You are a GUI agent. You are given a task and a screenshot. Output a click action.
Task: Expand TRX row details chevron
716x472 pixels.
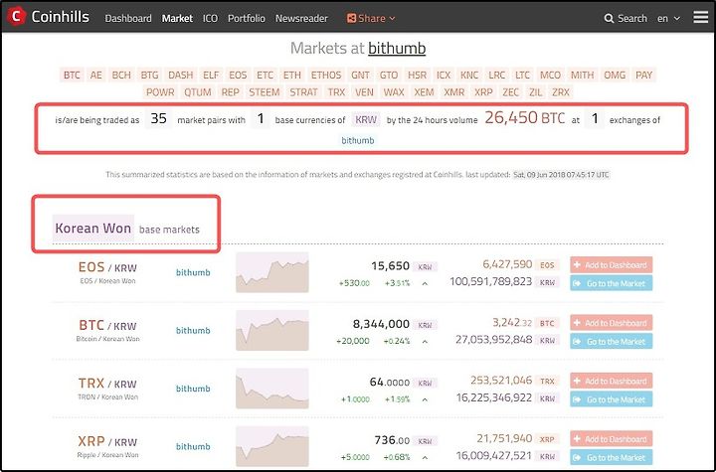click(425, 399)
